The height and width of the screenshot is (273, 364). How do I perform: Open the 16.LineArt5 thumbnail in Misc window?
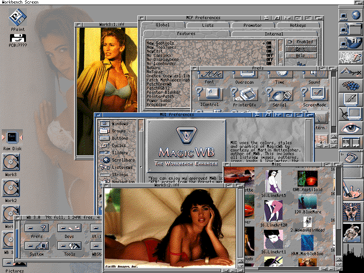tap(273, 181)
